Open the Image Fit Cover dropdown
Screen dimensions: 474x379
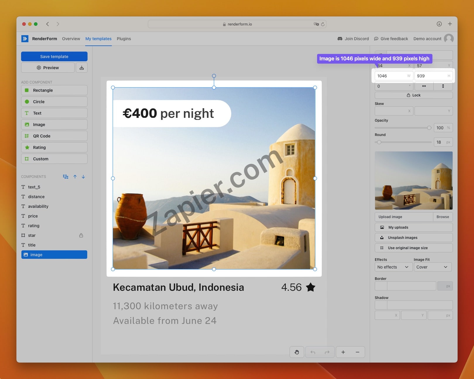tap(432, 267)
